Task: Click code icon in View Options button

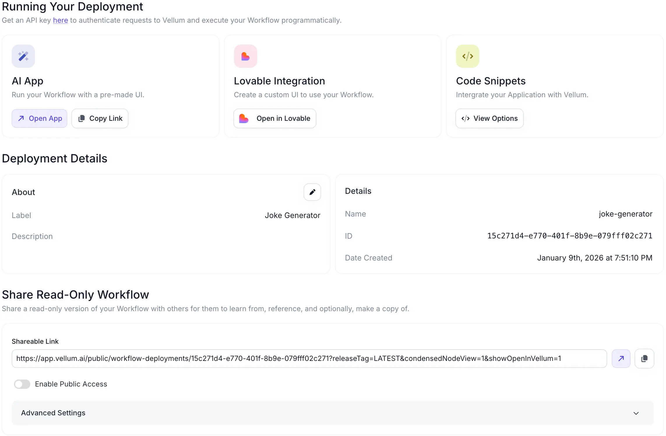Action: coord(465,118)
